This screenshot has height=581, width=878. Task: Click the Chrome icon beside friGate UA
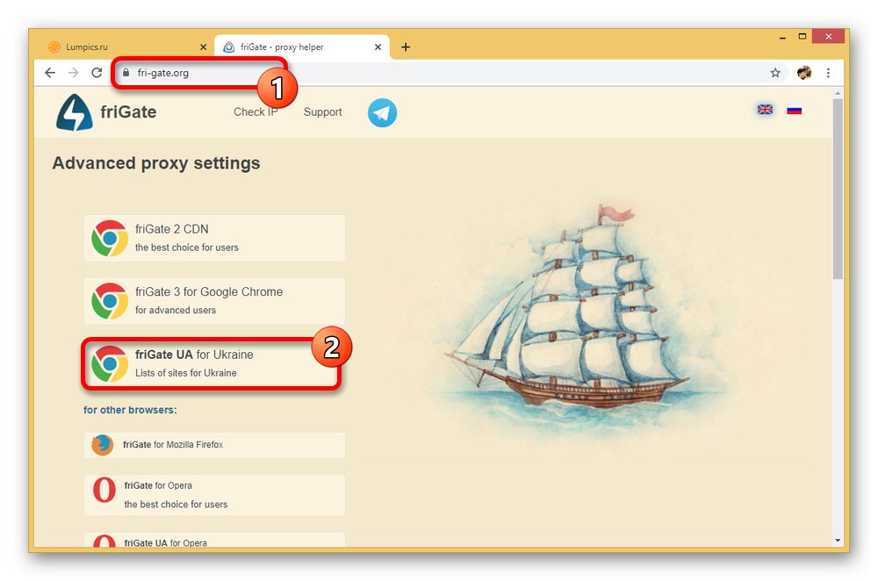click(x=110, y=363)
